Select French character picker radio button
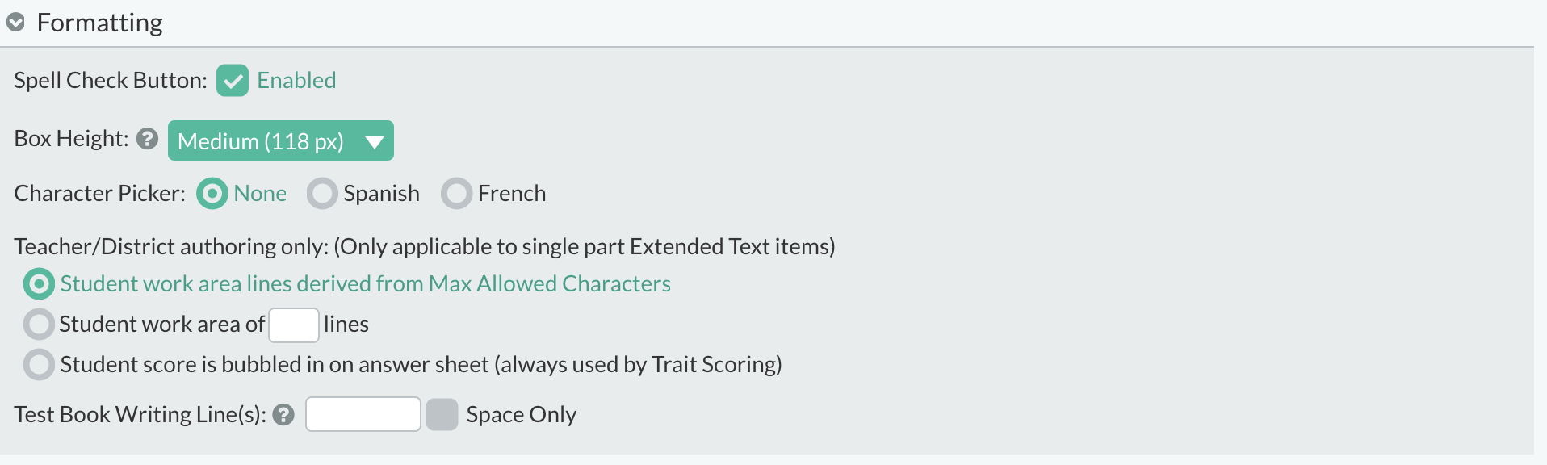Image resolution: width=1547 pixels, height=465 pixels. point(456,194)
